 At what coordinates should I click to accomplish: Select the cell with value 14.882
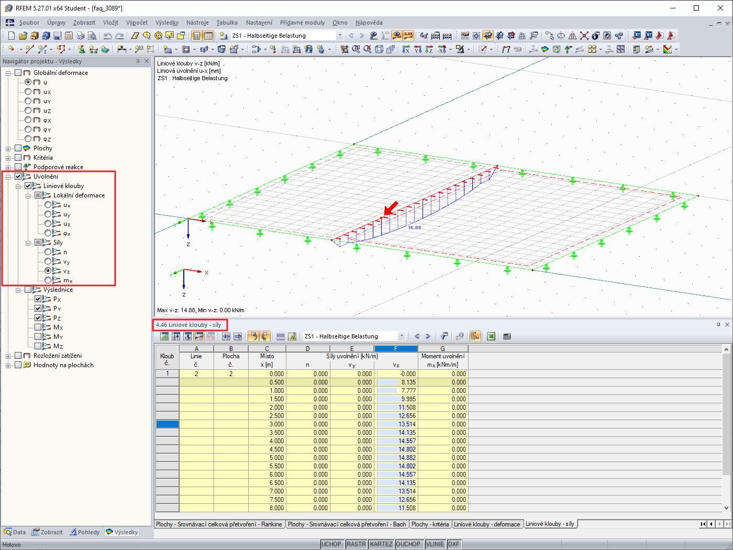[396, 458]
